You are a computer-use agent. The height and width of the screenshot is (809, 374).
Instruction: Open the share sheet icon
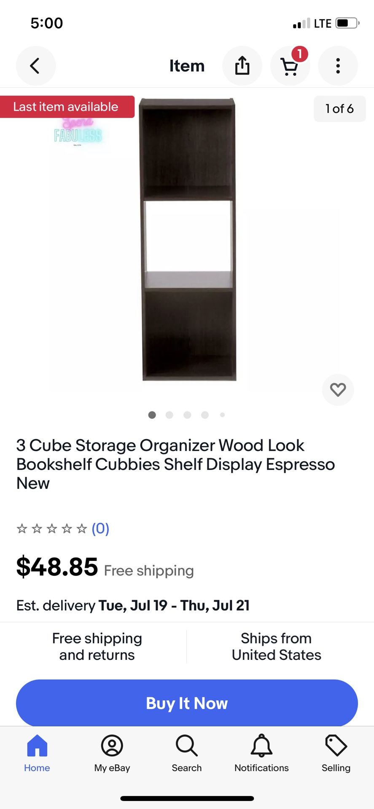pyautogui.click(x=242, y=66)
